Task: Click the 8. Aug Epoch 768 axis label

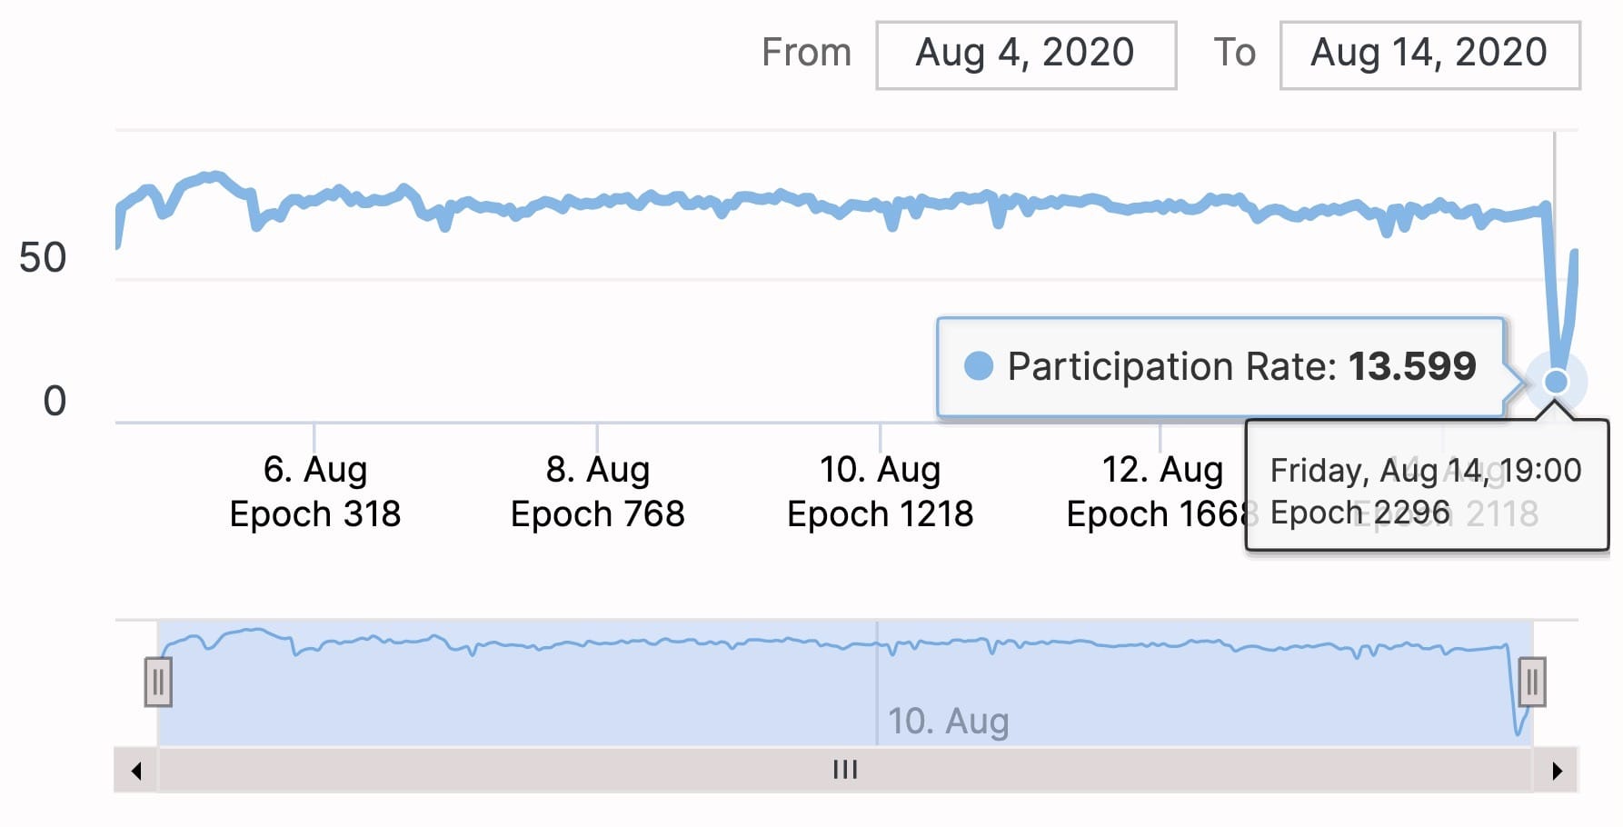Action: [598, 491]
